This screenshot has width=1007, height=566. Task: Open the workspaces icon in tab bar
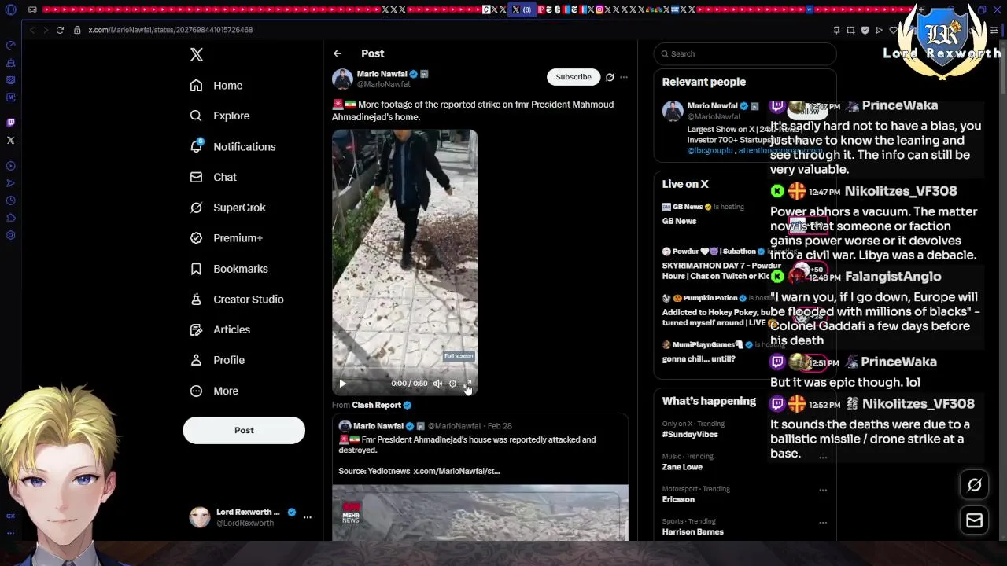[x=32, y=9]
